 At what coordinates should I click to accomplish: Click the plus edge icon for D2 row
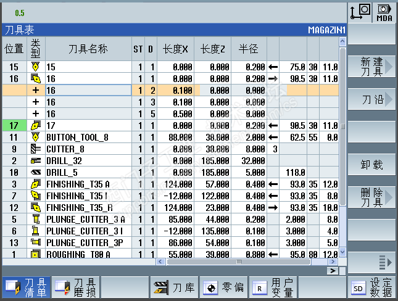pos(36,90)
